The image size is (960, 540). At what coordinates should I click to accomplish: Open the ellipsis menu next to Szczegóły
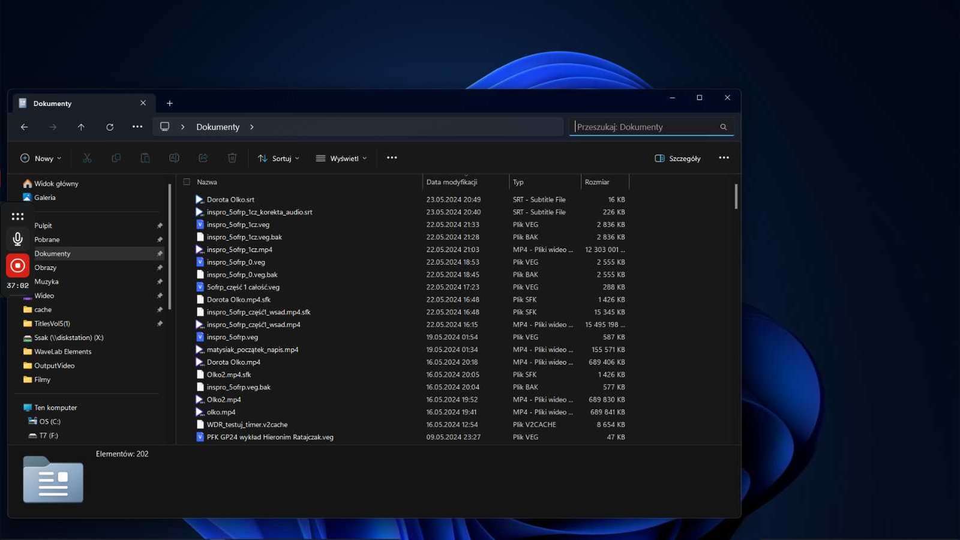point(724,158)
